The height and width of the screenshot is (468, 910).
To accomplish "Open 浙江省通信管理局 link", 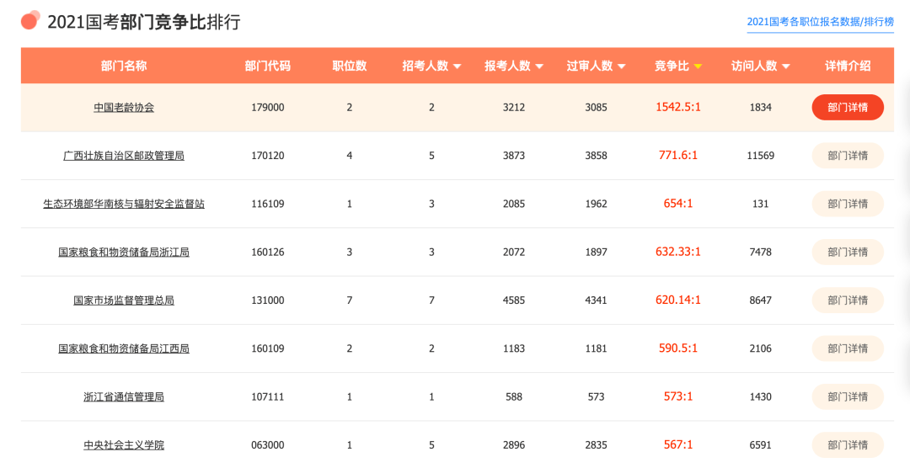I will [124, 396].
